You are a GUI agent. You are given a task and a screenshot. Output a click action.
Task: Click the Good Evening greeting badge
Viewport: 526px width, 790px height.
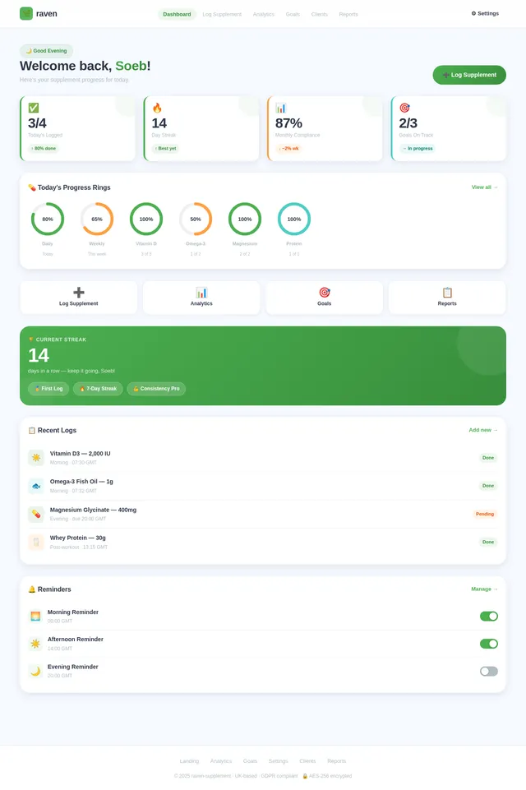tap(46, 51)
